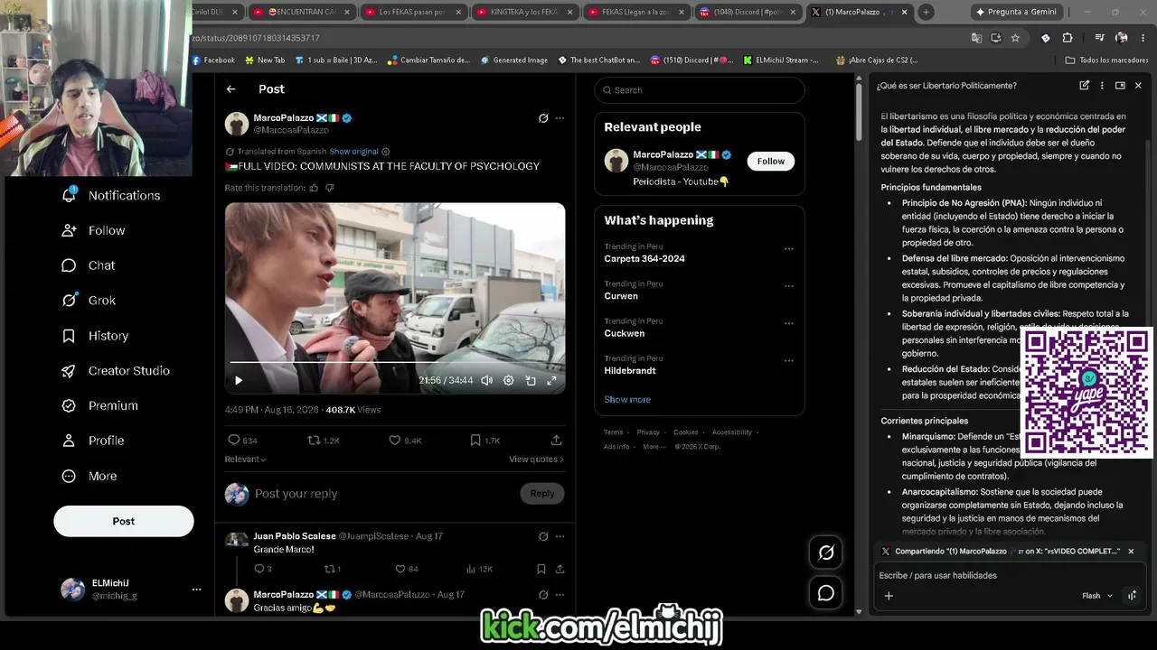
Task: Click Show more trends link
Action: pyautogui.click(x=627, y=399)
